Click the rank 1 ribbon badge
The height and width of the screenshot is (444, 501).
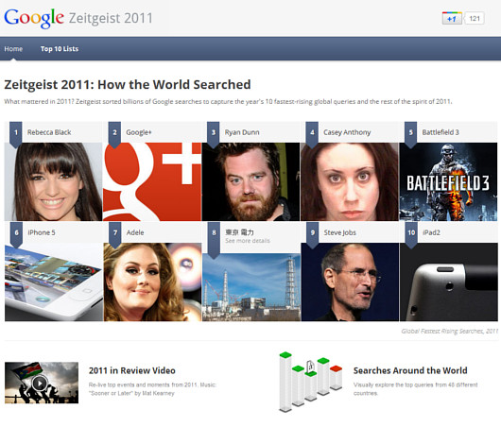16,134
